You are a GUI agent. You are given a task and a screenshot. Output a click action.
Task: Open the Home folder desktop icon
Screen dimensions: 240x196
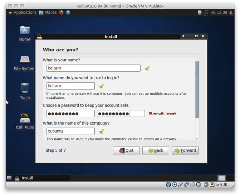[x=25, y=34]
